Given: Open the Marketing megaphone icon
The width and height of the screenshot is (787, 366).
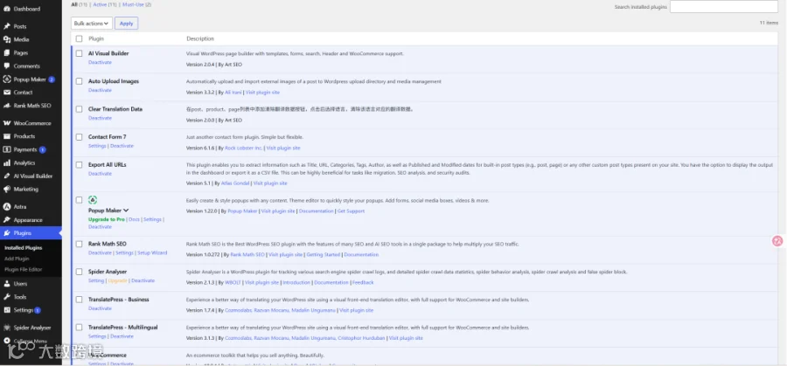Looking at the screenshot, I should [6, 189].
